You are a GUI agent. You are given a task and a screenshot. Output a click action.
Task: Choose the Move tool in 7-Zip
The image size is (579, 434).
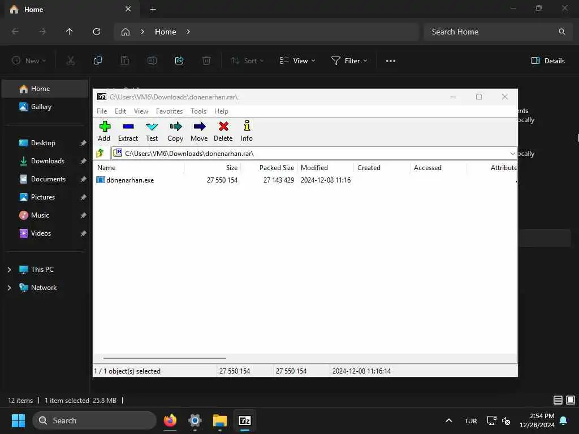pos(199,131)
